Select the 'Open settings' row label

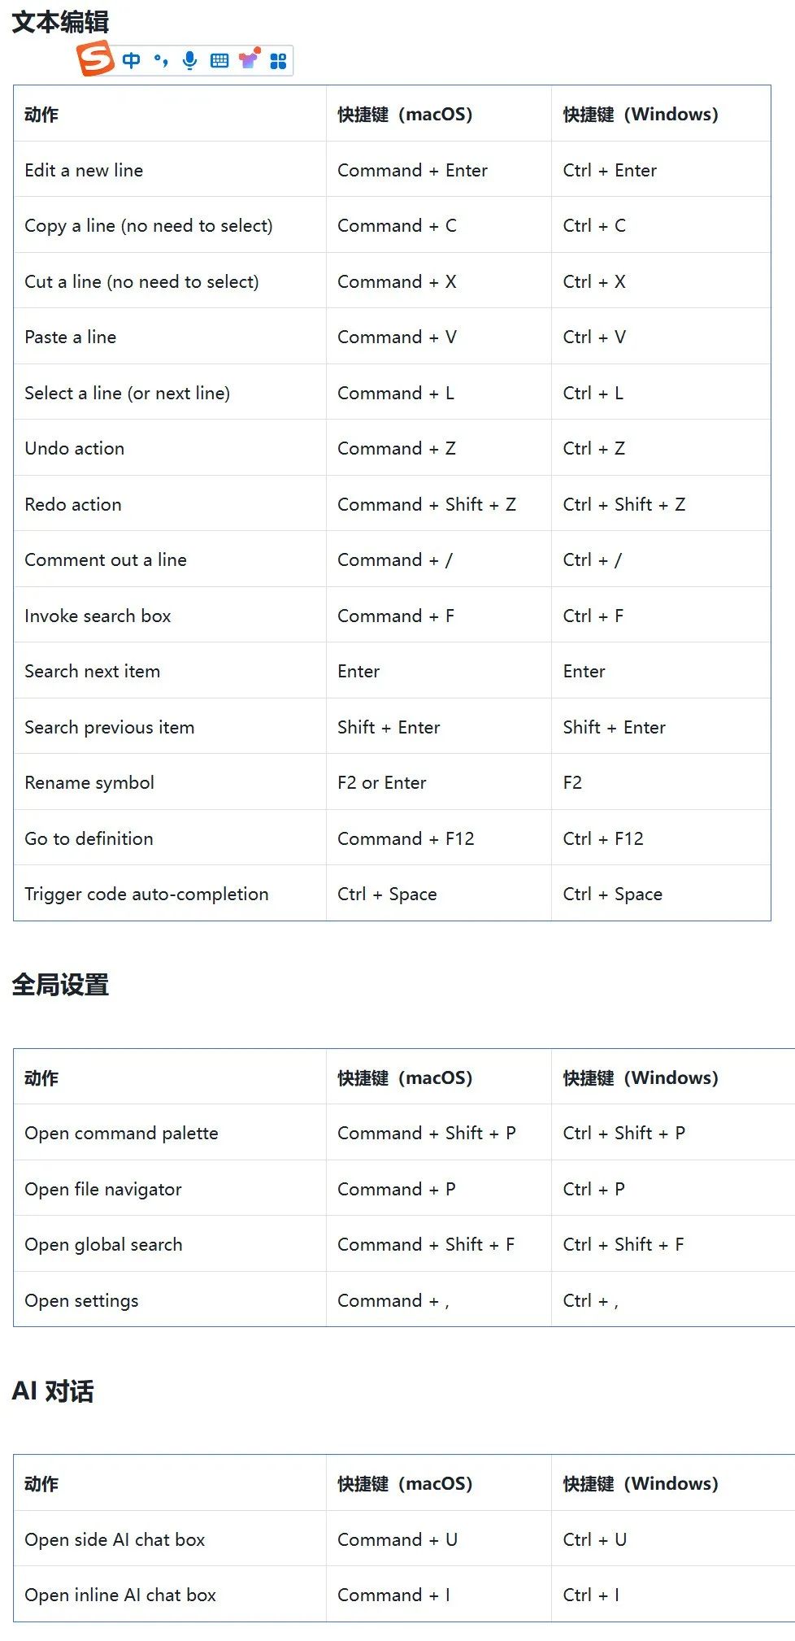point(81,1301)
